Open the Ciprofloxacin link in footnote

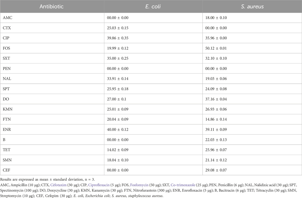coord(99,185)
